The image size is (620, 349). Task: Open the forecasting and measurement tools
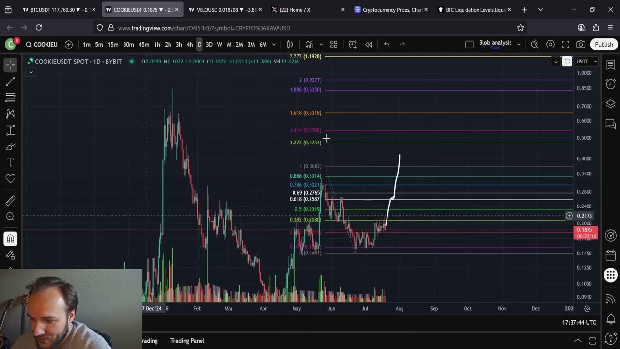click(11, 130)
